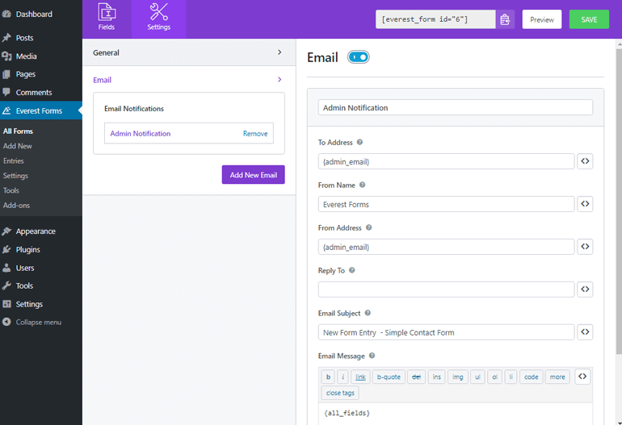Screen dimensions: 622x425
Task: Insert b-quote tag in message editor
Action: coord(389,377)
